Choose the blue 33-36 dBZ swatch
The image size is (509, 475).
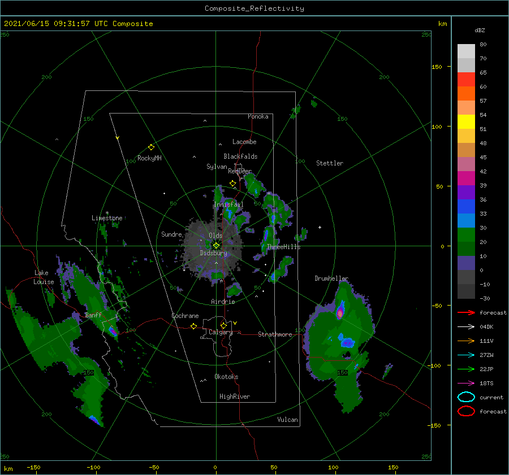pyautogui.click(x=466, y=207)
